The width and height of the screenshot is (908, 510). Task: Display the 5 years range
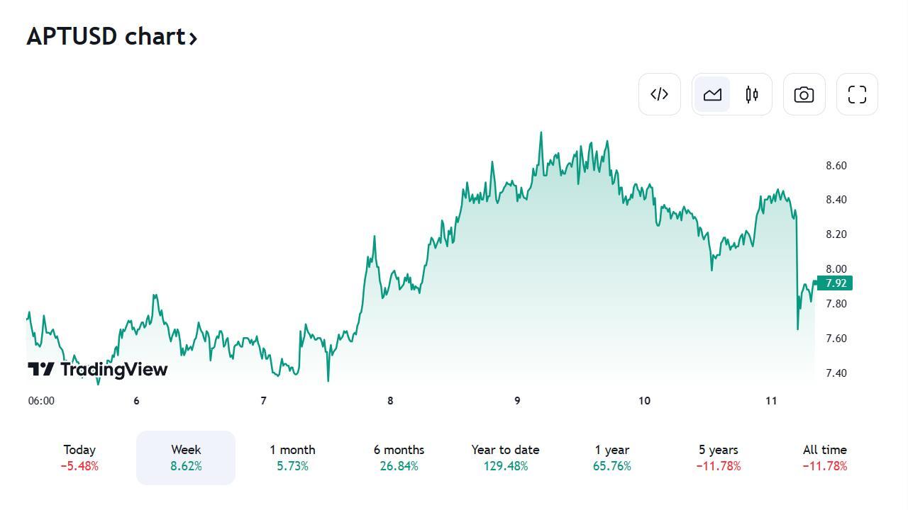pyautogui.click(x=718, y=458)
